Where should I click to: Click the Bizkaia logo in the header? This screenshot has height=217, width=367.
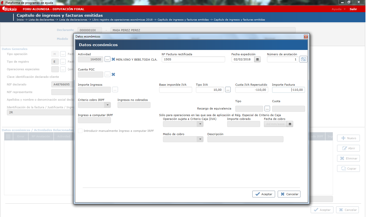[10, 9]
